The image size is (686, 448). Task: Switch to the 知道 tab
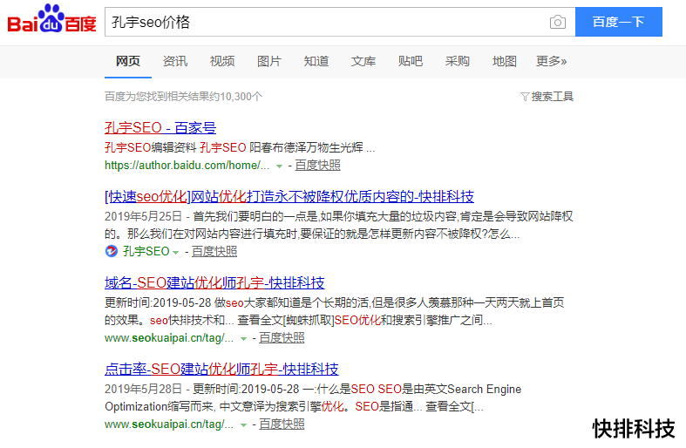316,61
